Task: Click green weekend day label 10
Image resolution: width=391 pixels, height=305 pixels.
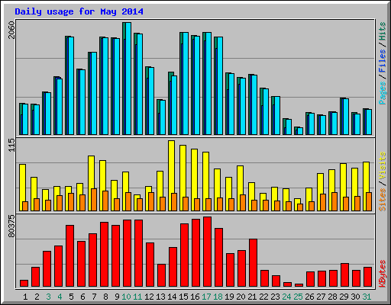Action: tap(126, 297)
